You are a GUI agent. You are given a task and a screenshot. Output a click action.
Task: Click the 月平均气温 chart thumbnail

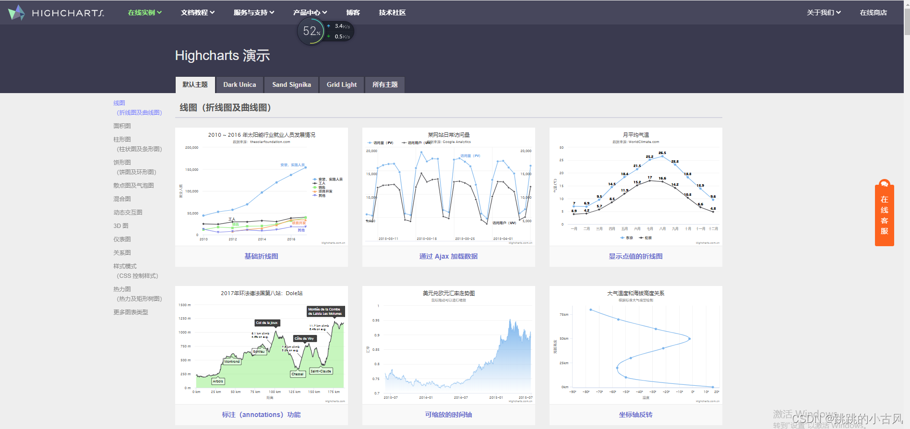(636, 187)
